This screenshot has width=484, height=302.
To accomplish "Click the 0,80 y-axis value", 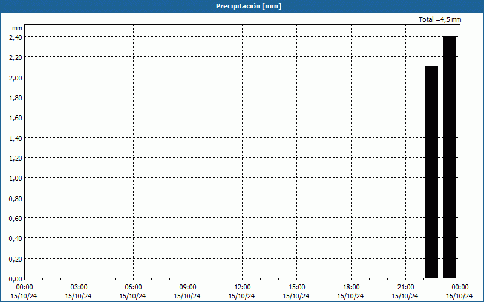I will tap(16, 199).
